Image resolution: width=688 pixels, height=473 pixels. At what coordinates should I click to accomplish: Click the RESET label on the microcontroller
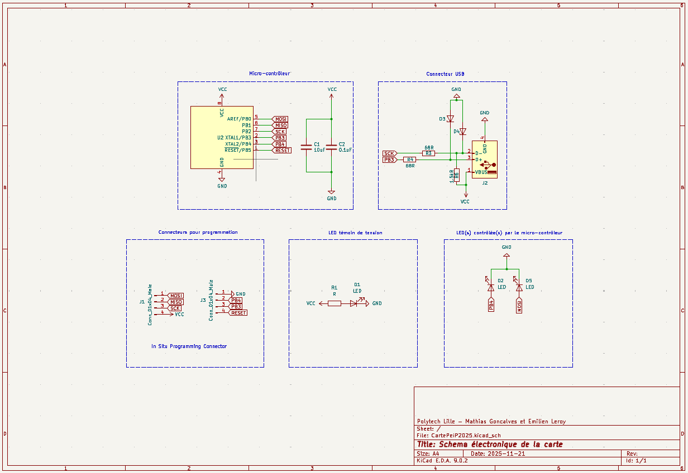pos(283,150)
